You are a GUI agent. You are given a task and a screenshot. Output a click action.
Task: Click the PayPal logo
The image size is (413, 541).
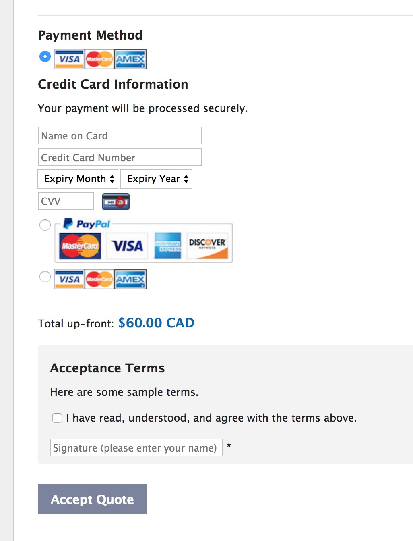tap(87, 224)
